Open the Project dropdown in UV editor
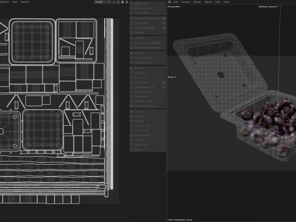 point(102,2)
